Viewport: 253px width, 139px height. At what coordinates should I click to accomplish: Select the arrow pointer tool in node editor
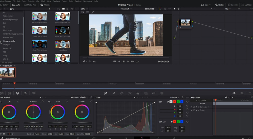(x=174, y=9)
